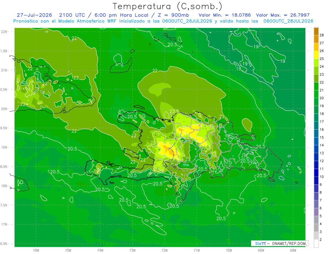Pick the purple legend swatch between 5 and 6
329x254 pixels.
pyautogui.click(x=316, y=212)
